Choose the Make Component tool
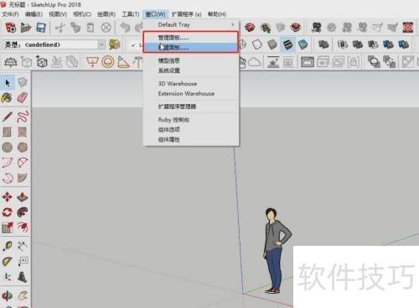The image size is (419, 308). 23,82
